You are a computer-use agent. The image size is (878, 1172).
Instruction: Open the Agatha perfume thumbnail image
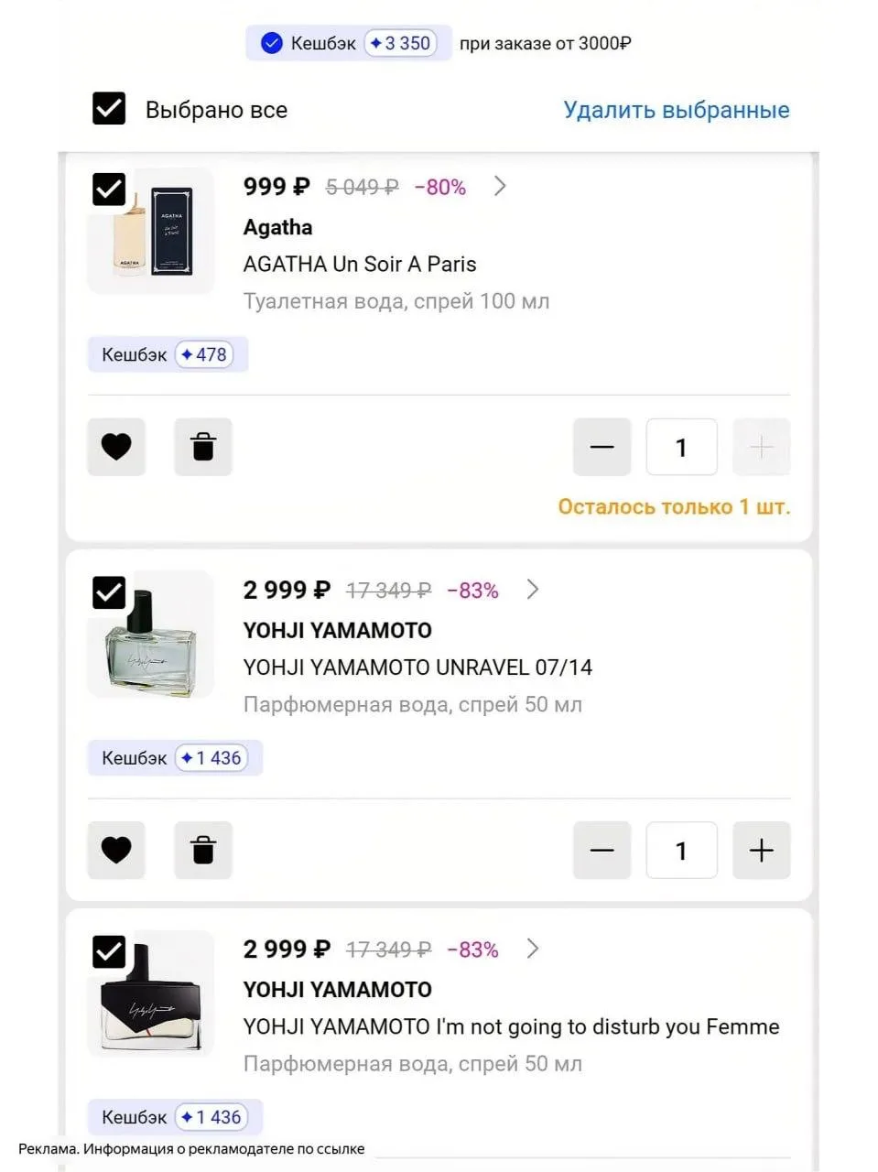click(x=151, y=231)
